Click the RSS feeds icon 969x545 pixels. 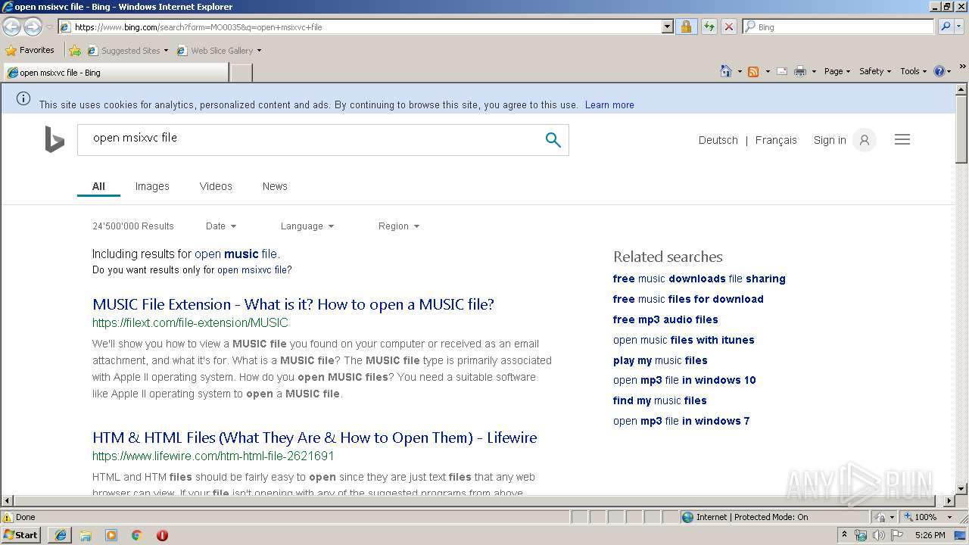[x=753, y=71]
